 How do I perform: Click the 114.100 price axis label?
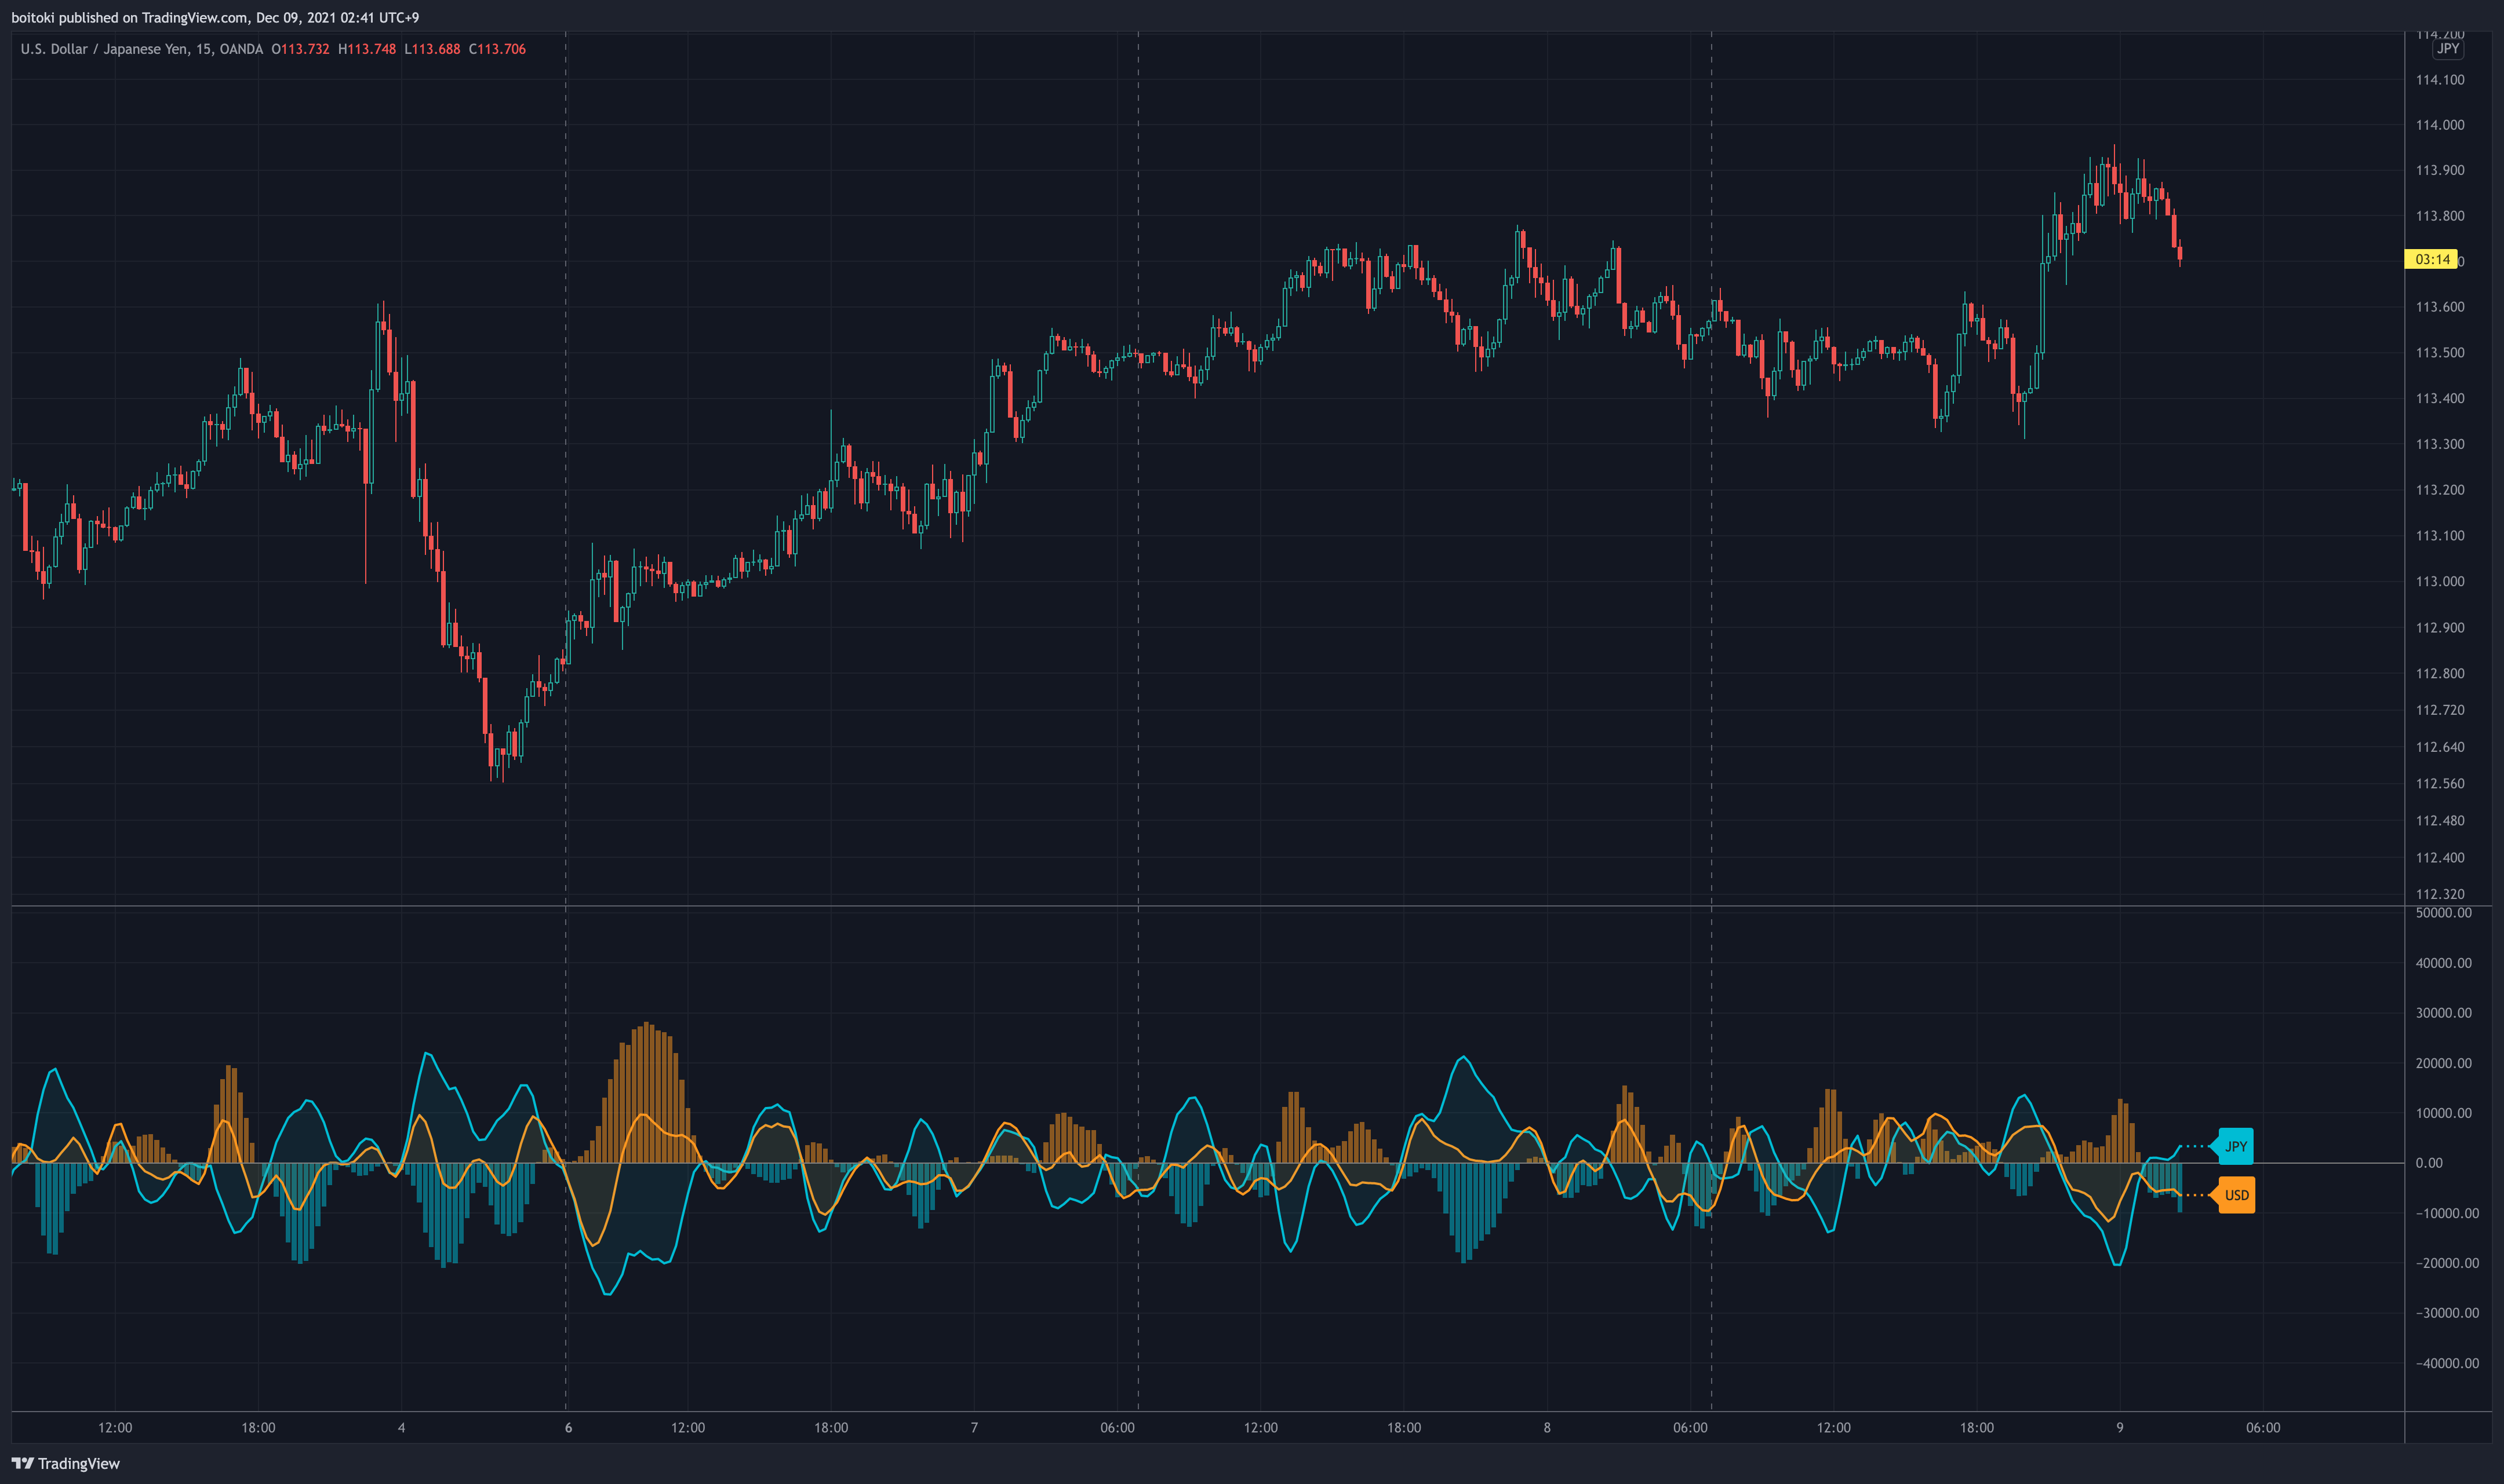pos(2440,80)
